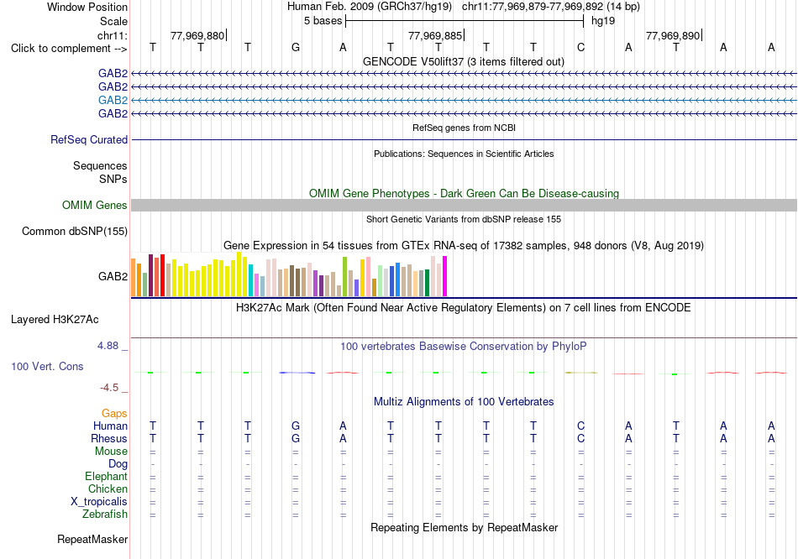Image resolution: width=798 pixels, height=559 pixels.
Task: Click the 'Click to complement -->' label
Action: tap(69, 49)
